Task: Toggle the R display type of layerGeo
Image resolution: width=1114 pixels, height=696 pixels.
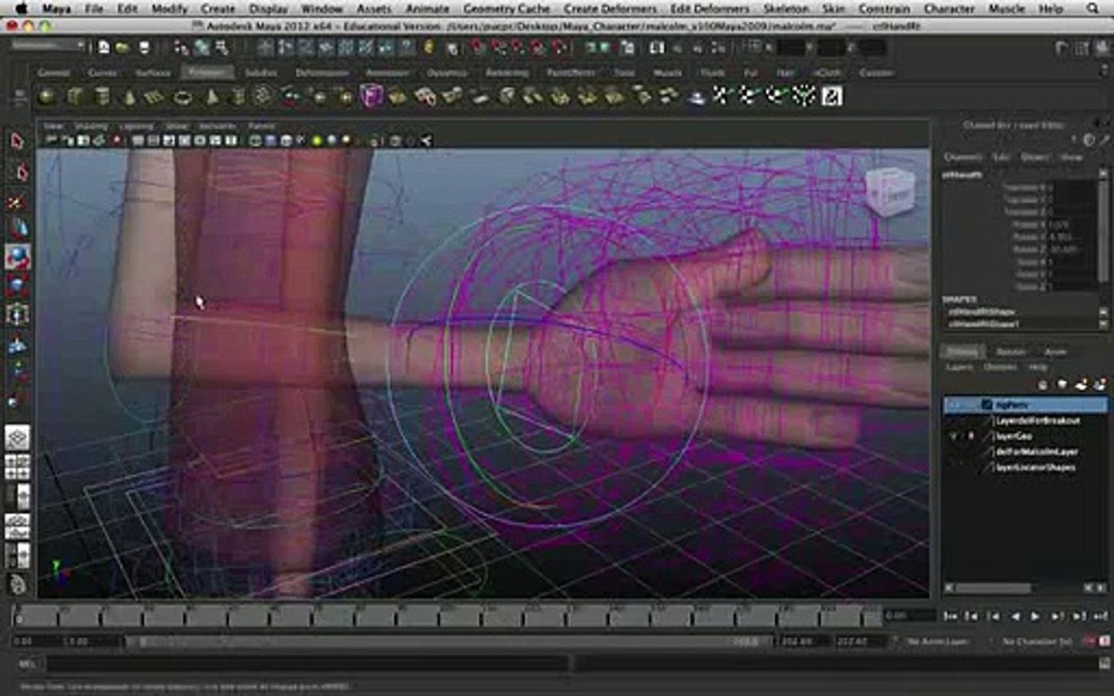Action: click(971, 436)
